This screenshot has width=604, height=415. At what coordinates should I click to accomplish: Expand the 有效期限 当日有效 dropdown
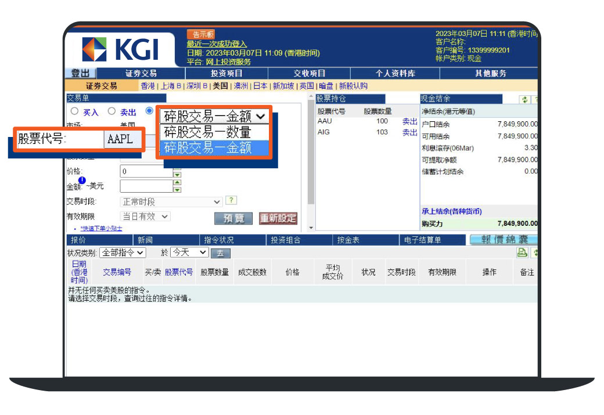click(145, 216)
